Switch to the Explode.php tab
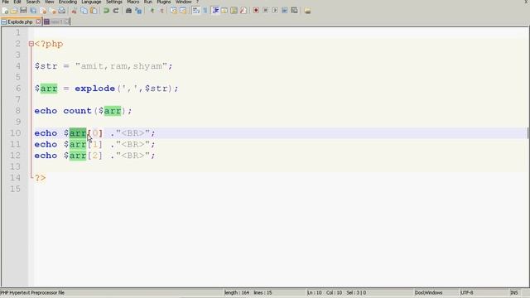 20,22
